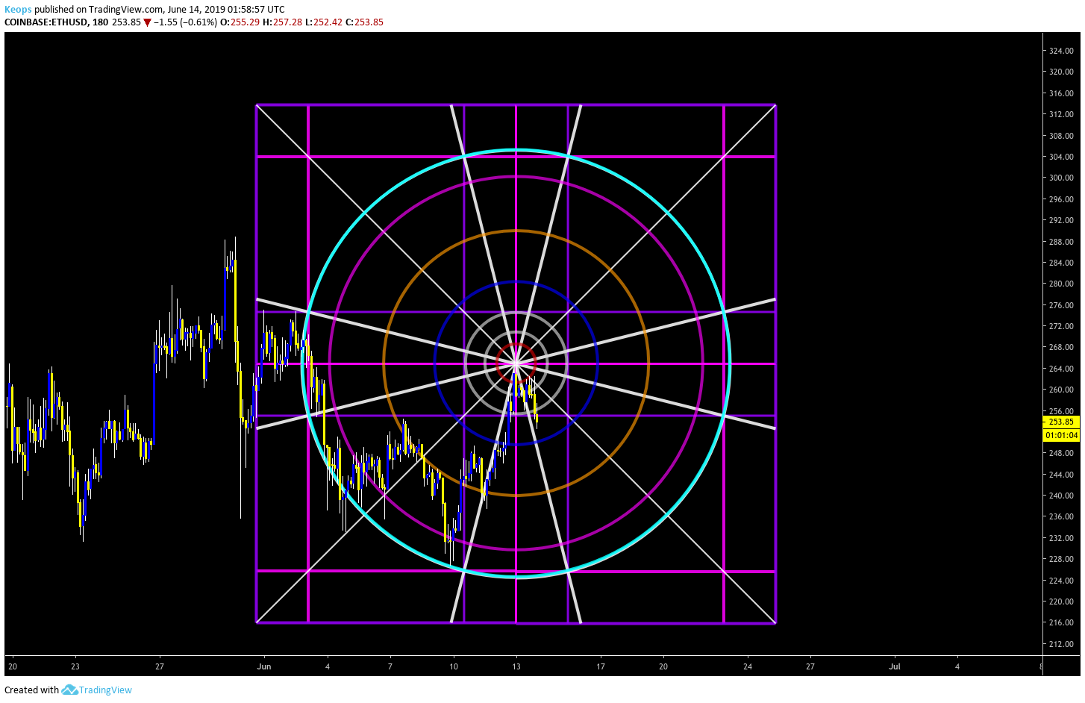Image resolution: width=1085 pixels, height=703 pixels.
Task: Click the 280.00 price axis label
Action: 1061,284
